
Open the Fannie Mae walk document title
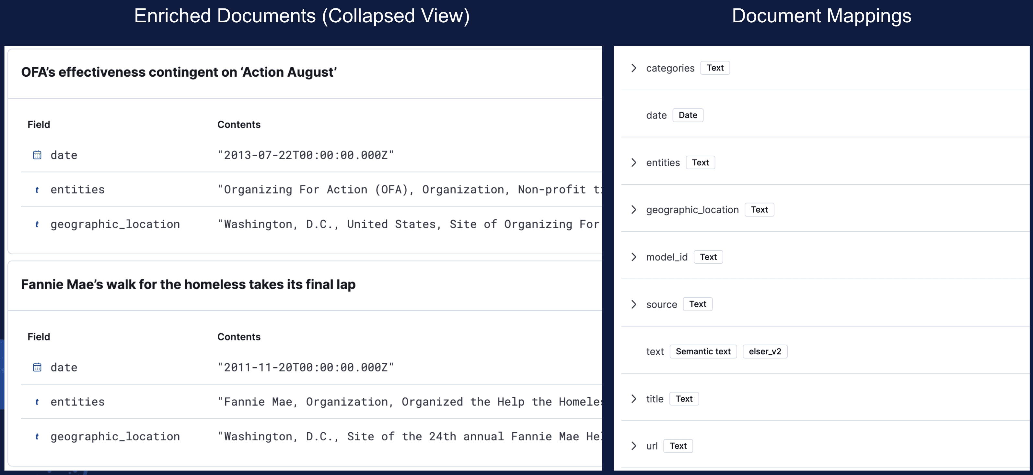tap(188, 285)
